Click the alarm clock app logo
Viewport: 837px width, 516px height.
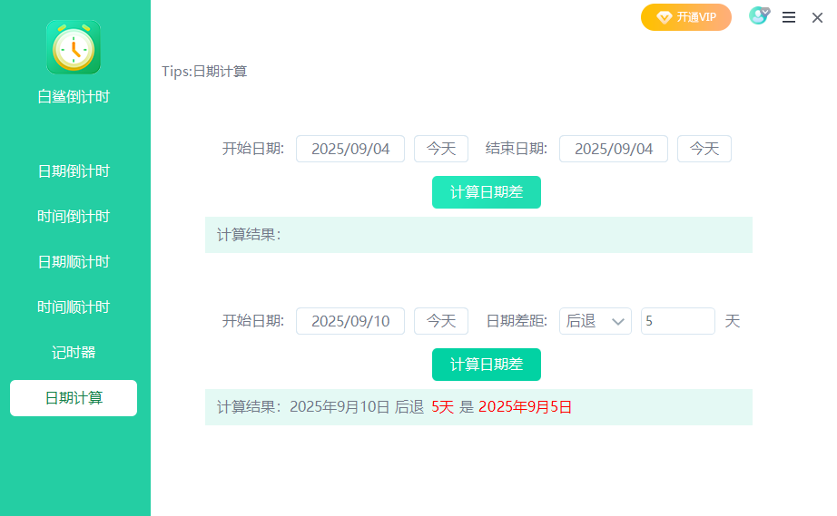[74, 47]
